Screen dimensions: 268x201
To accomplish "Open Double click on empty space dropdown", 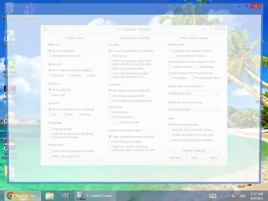I will coord(194,93).
